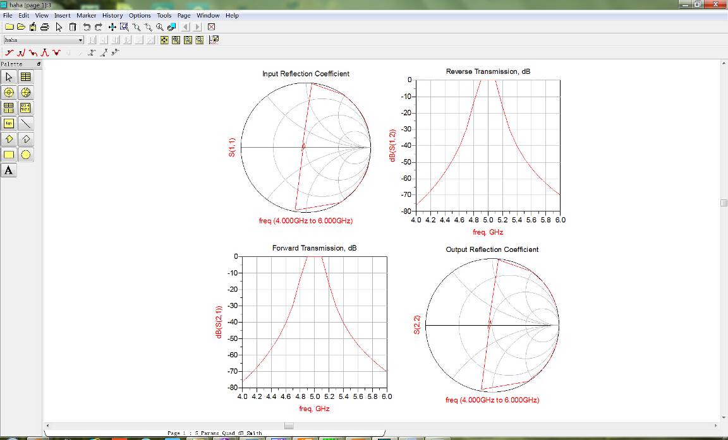This screenshot has width=728, height=440.
Task: Open the Tools menu
Action: [164, 15]
